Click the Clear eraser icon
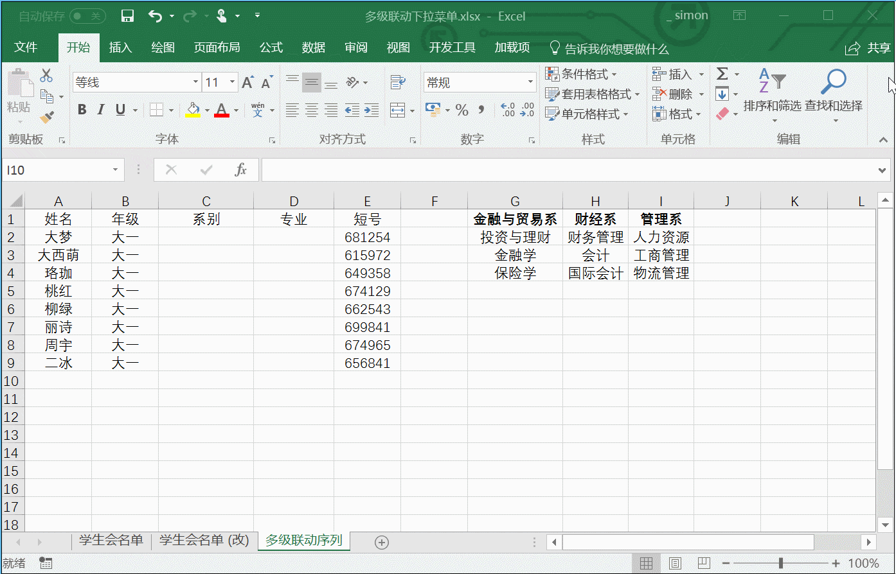This screenshot has width=896, height=574. click(x=722, y=114)
